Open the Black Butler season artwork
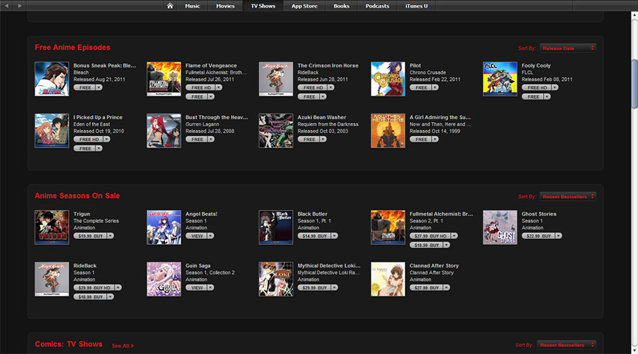The width and height of the screenshot is (638, 354). (x=276, y=227)
